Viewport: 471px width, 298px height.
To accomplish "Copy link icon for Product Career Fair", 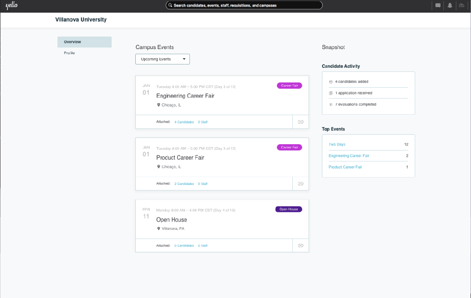I will [x=300, y=183].
